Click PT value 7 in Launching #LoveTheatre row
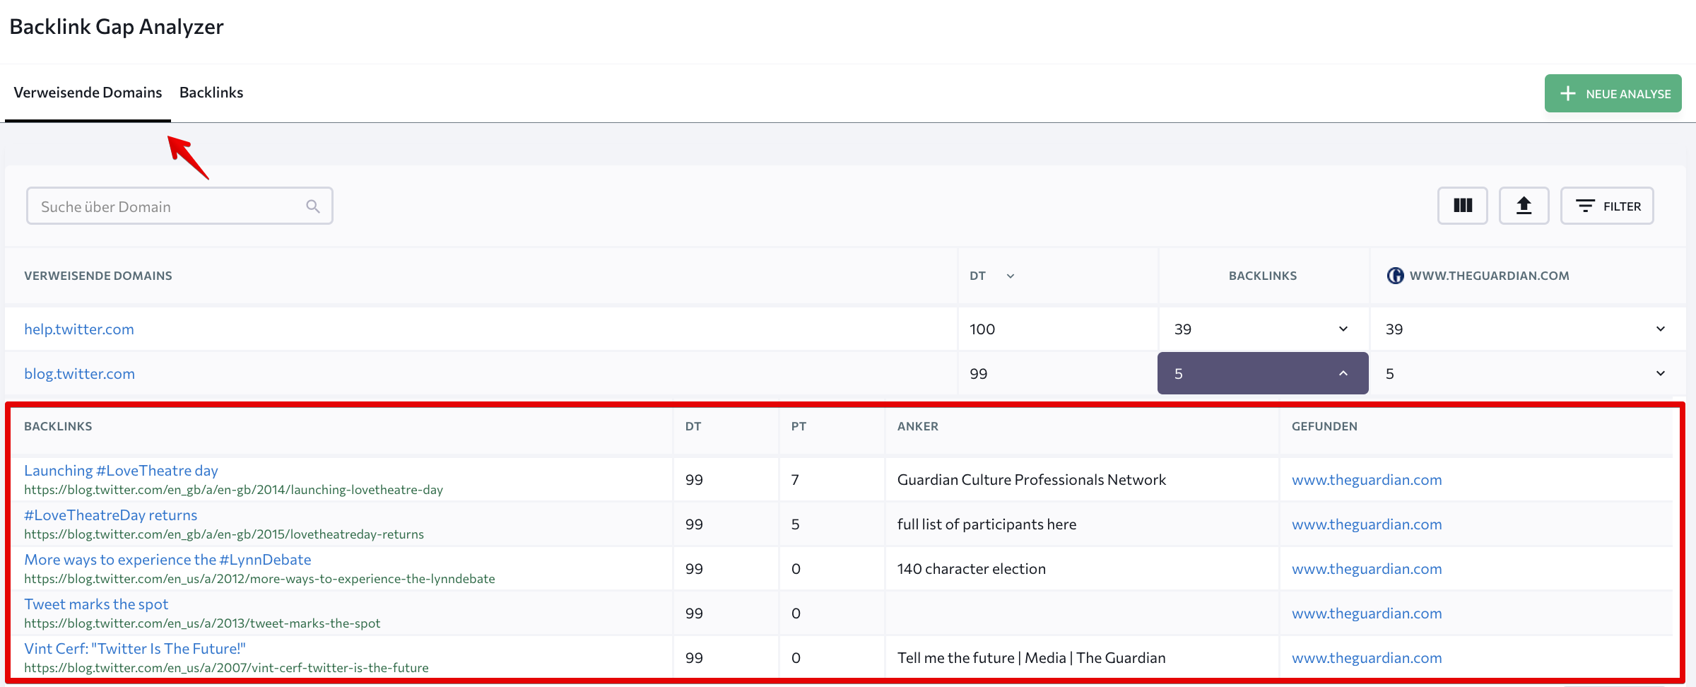Image resolution: width=1696 pixels, height=687 pixels. click(795, 479)
